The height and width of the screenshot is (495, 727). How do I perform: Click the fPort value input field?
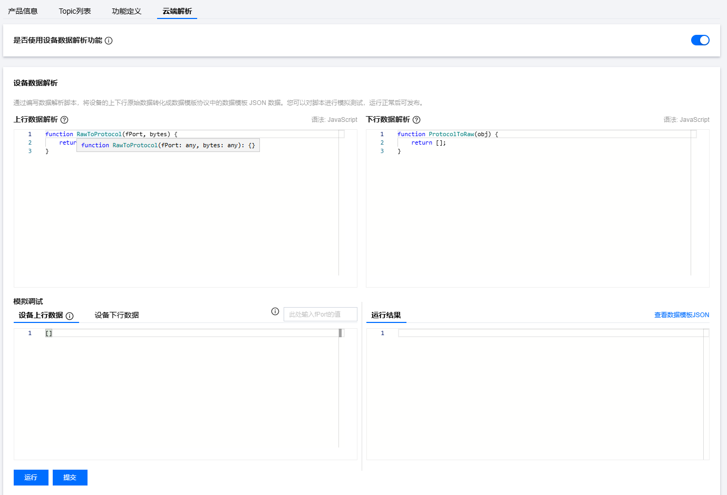[x=320, y=315]
